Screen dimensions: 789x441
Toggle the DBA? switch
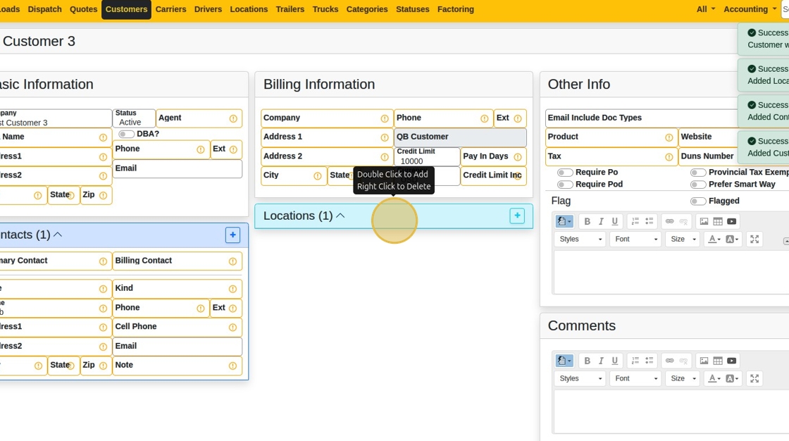pos(126,134)
